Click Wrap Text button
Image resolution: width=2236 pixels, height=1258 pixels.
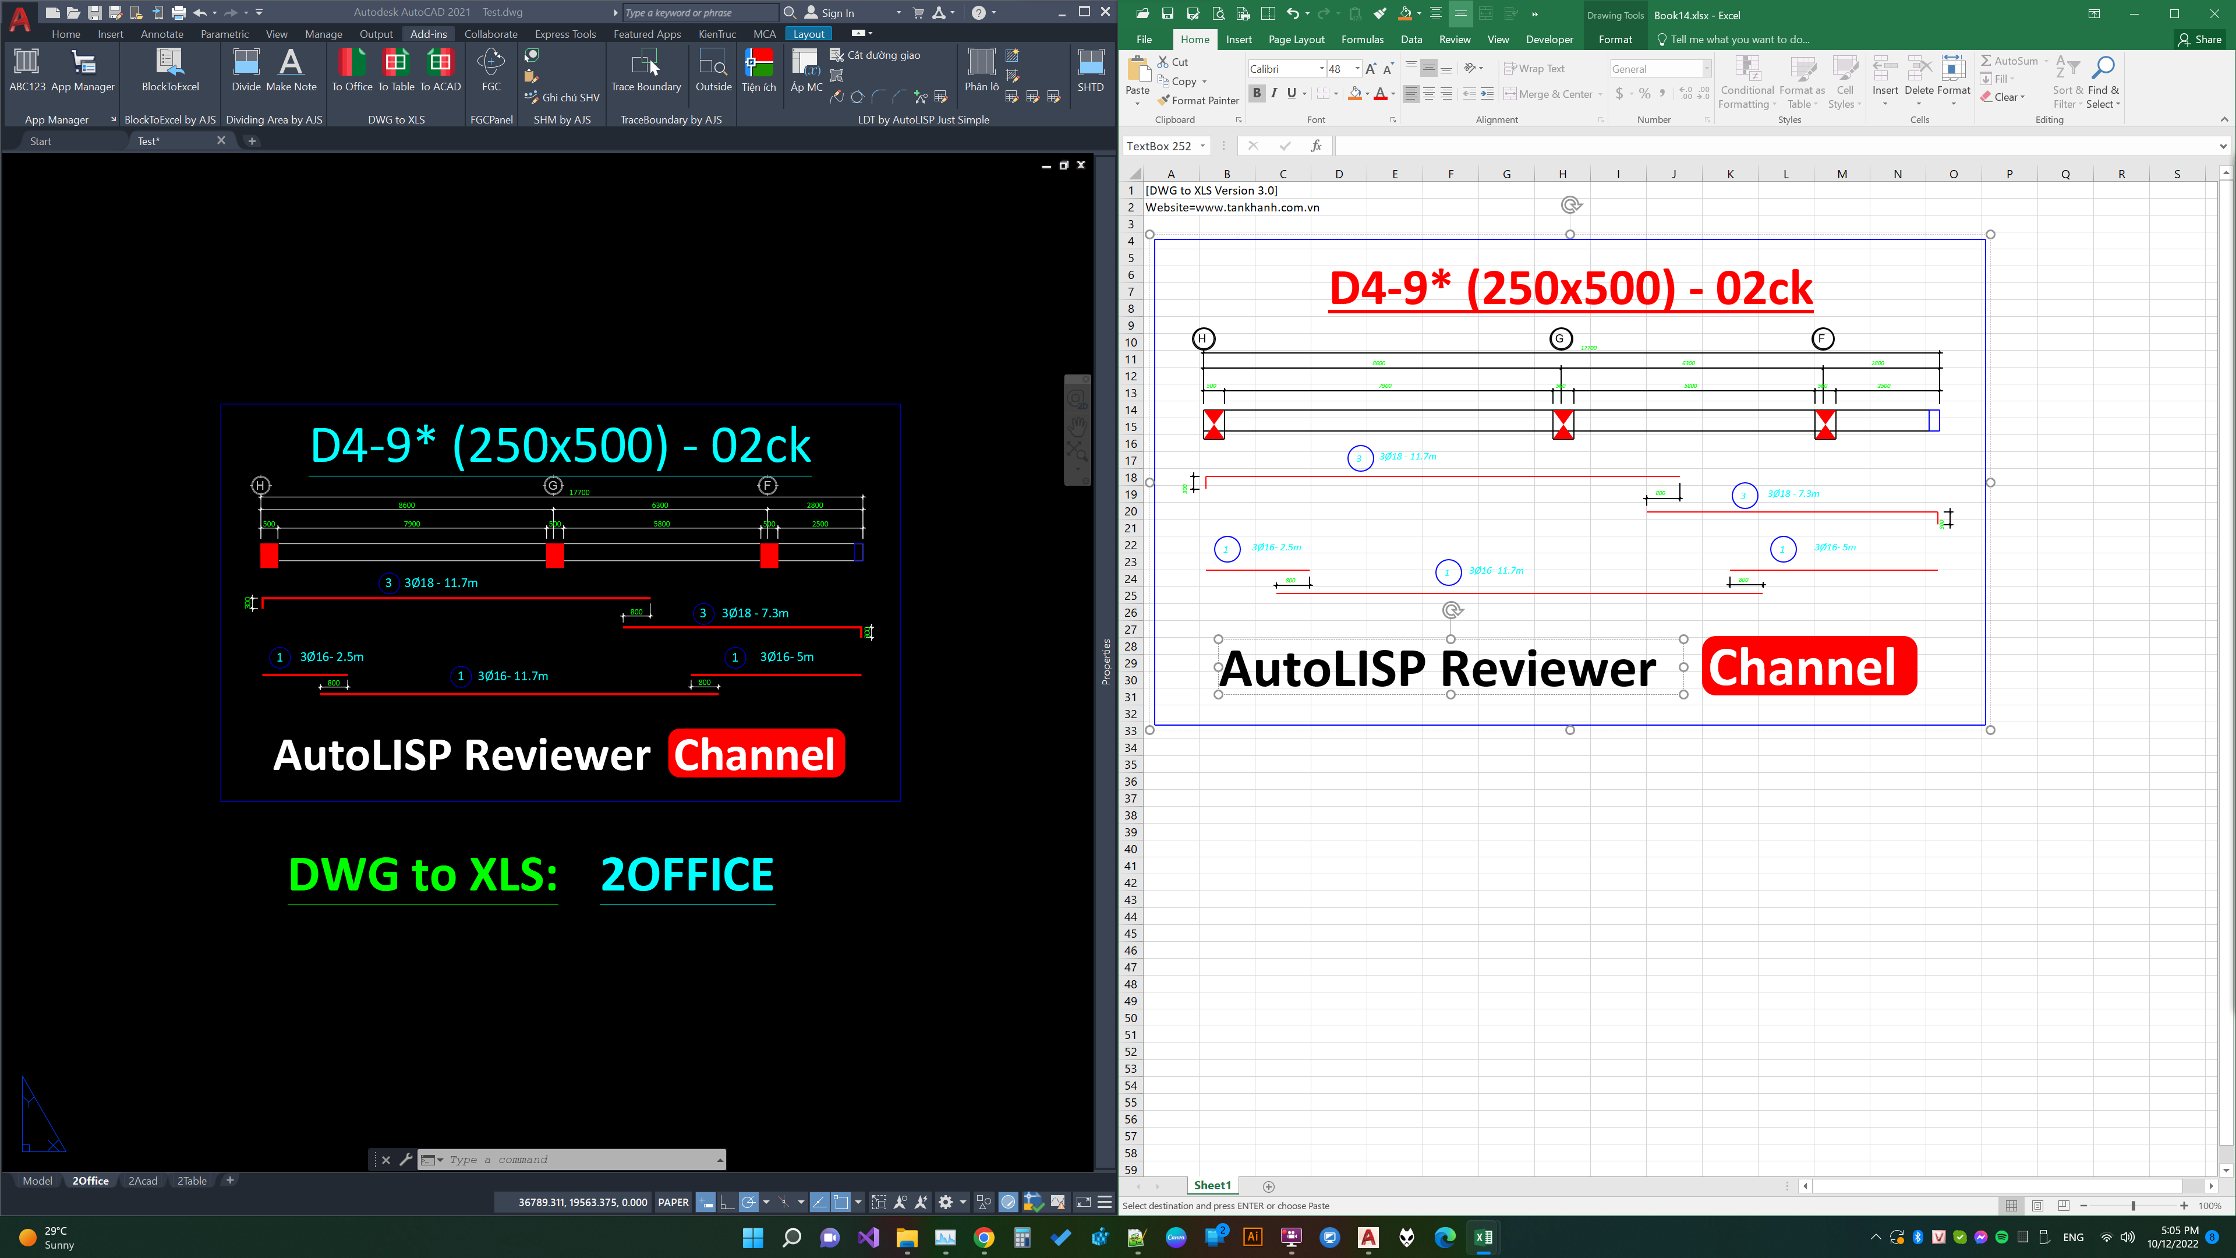1534,69
